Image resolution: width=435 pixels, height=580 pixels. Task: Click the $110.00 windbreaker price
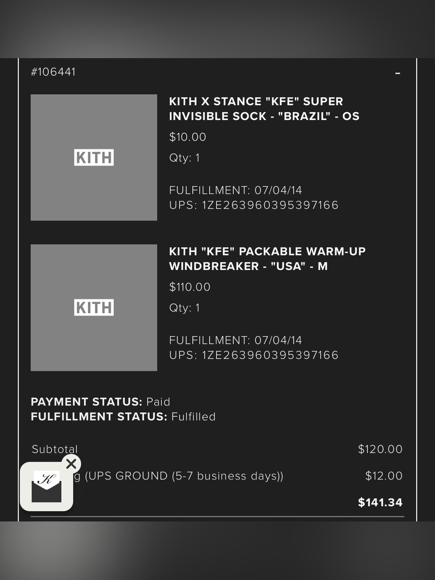[190, 287]
